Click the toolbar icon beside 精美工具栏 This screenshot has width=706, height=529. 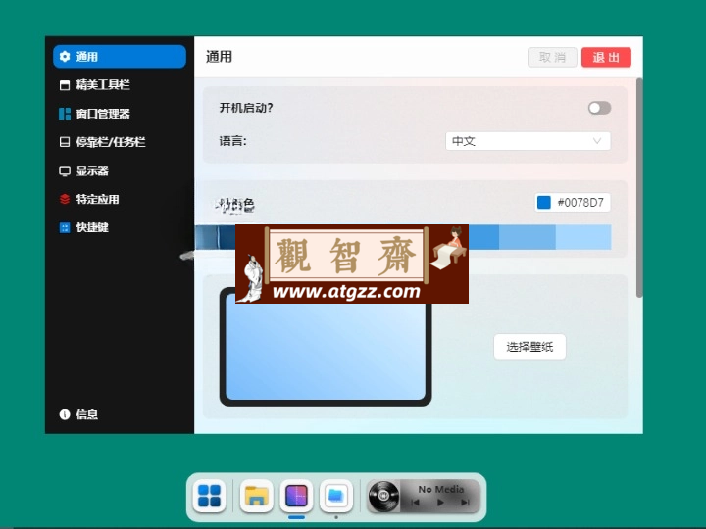tap(65, 85)
